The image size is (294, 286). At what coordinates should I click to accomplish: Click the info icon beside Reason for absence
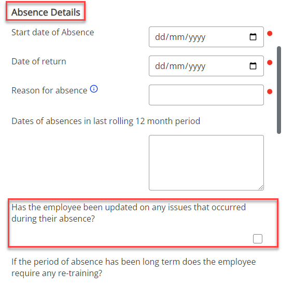[x=94, y=89]
